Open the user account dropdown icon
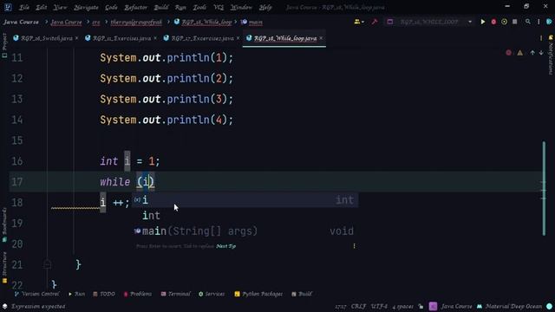The image size is (555, 312). [x=359, y=22]
